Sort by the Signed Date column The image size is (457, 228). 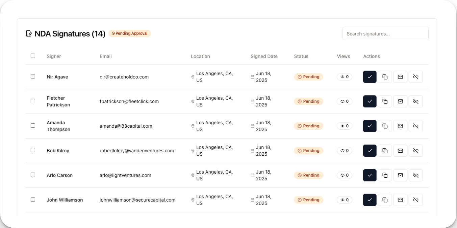pyautogui.click(x=264, y=56)
